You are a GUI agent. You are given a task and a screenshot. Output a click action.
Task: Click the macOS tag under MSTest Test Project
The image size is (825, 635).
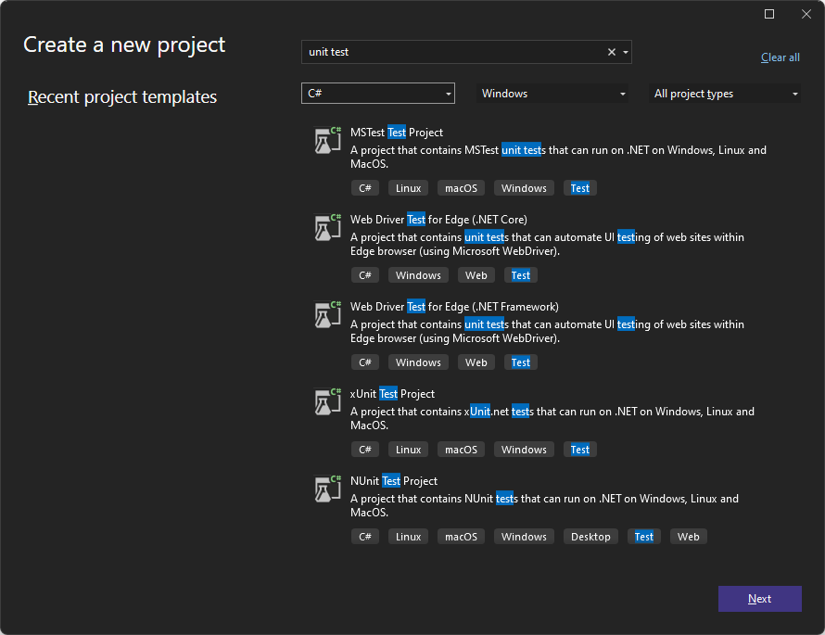pos(461,188)
